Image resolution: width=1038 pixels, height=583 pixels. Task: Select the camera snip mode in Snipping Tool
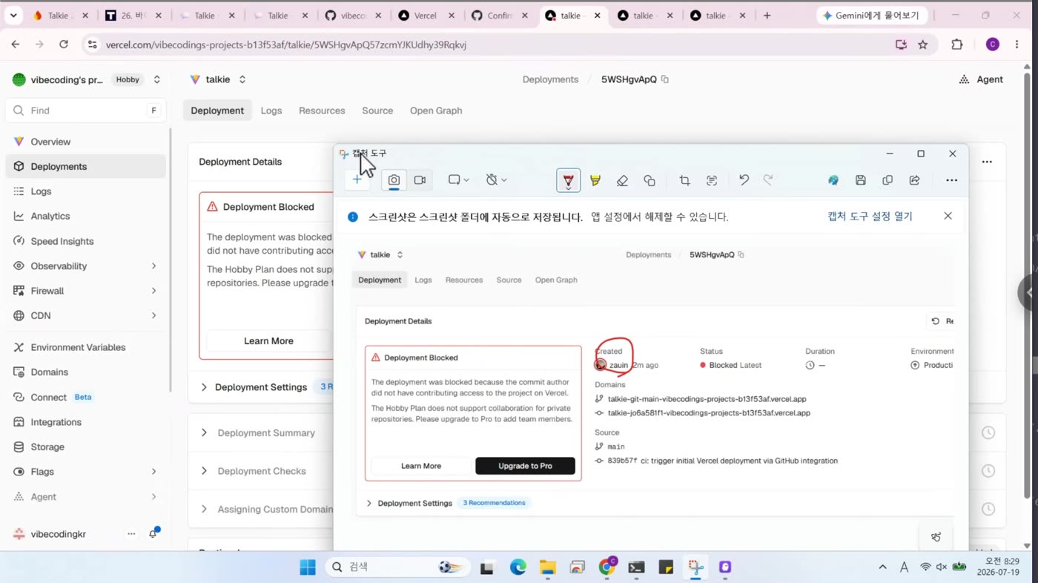(x=394, y=179)
